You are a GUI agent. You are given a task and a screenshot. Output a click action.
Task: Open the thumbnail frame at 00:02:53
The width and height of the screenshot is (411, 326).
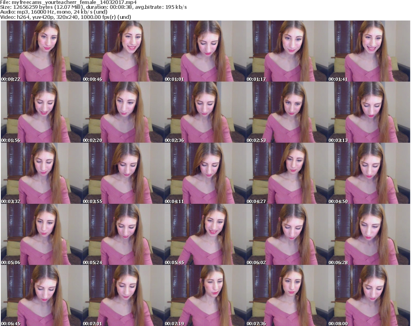(x=287, y=112)
